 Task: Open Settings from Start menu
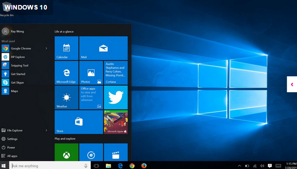click(12, 139)
